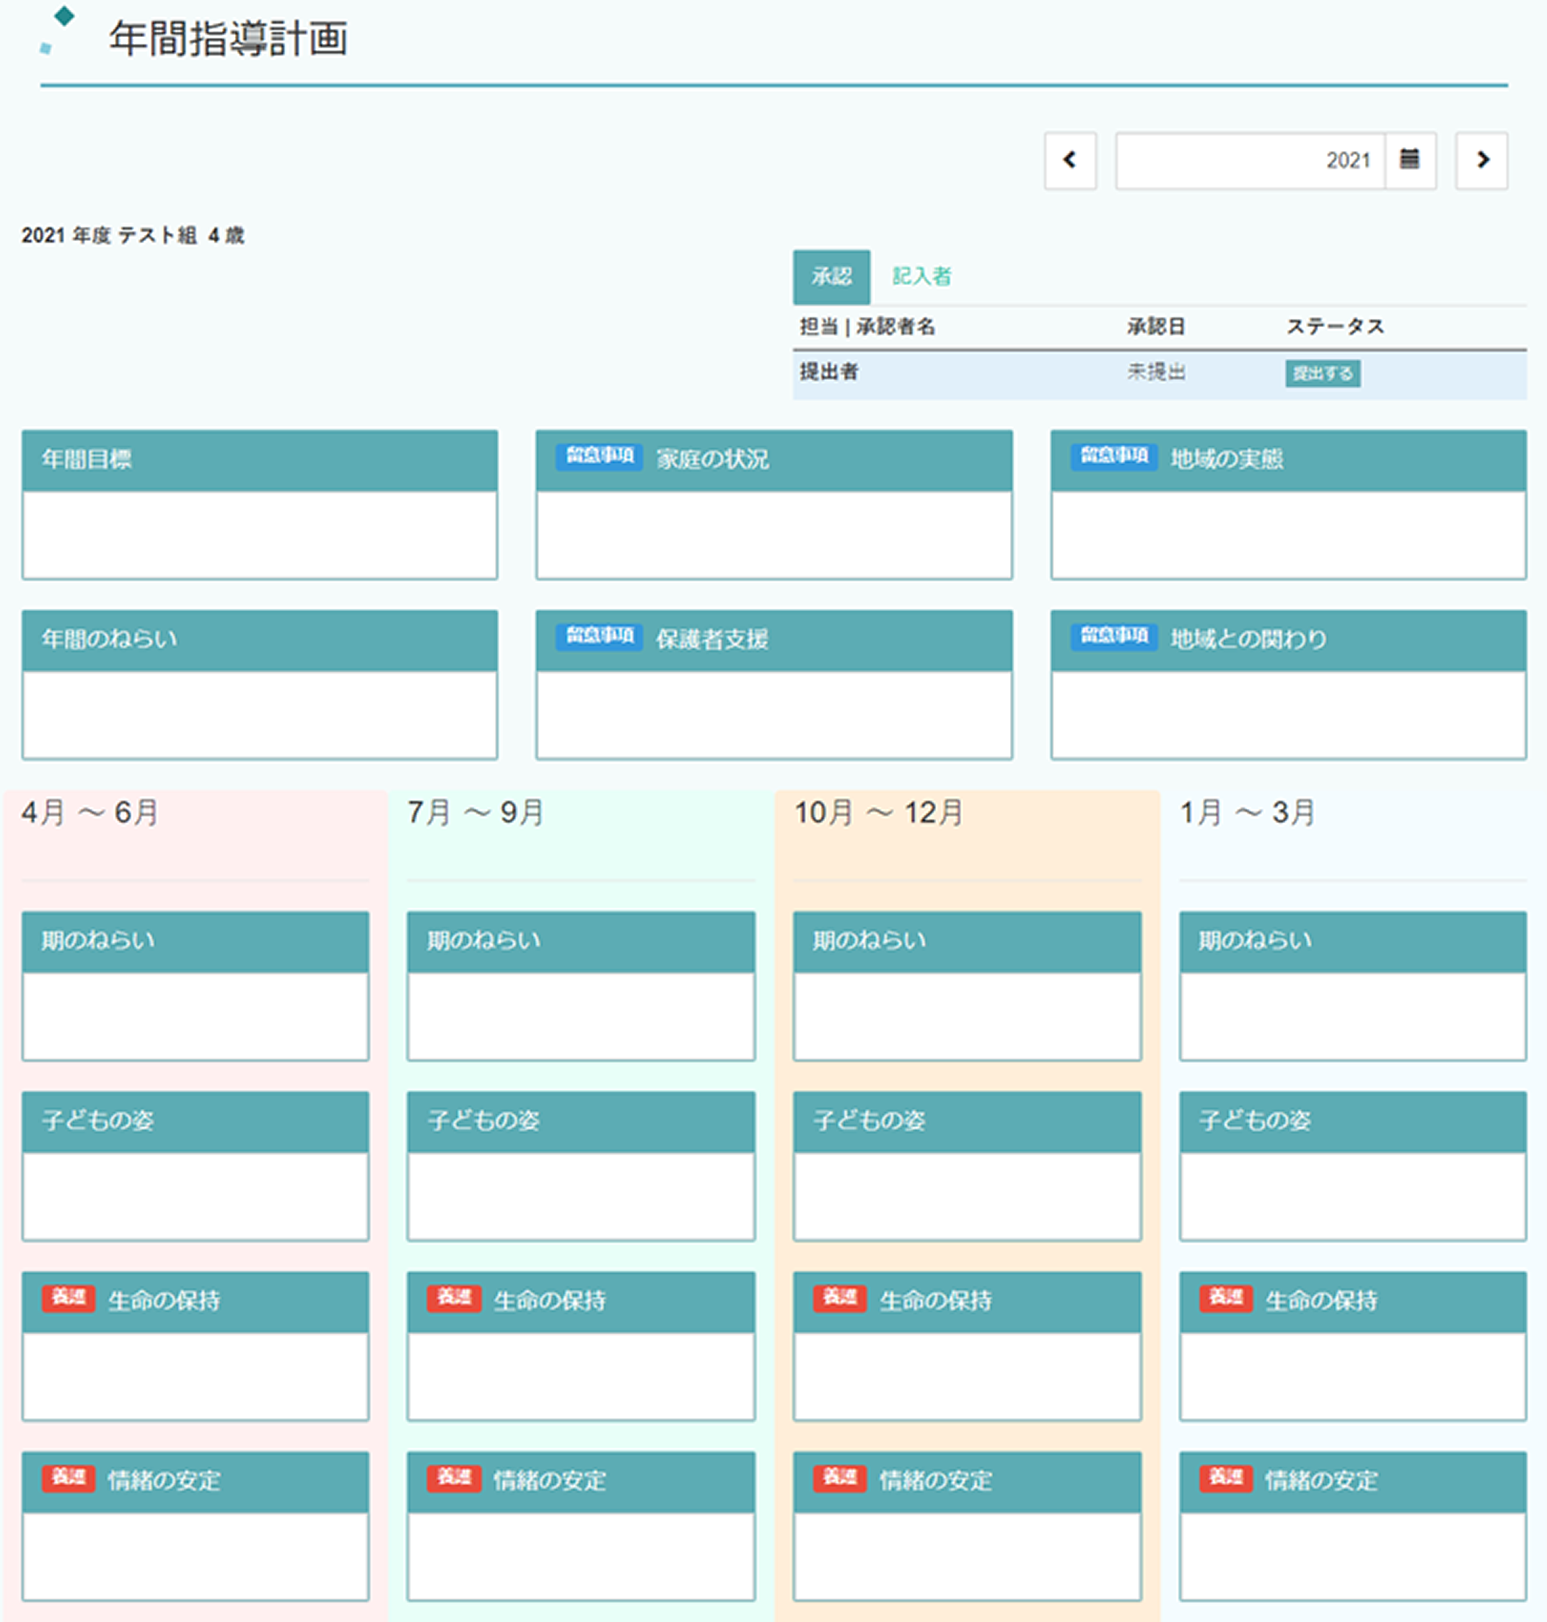Click the 留意事項 badge beside 家庭の状況

coord(598,456)
